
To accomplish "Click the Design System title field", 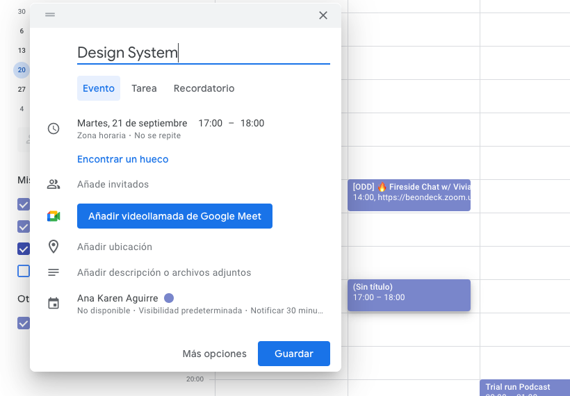I will click(204, 53).
